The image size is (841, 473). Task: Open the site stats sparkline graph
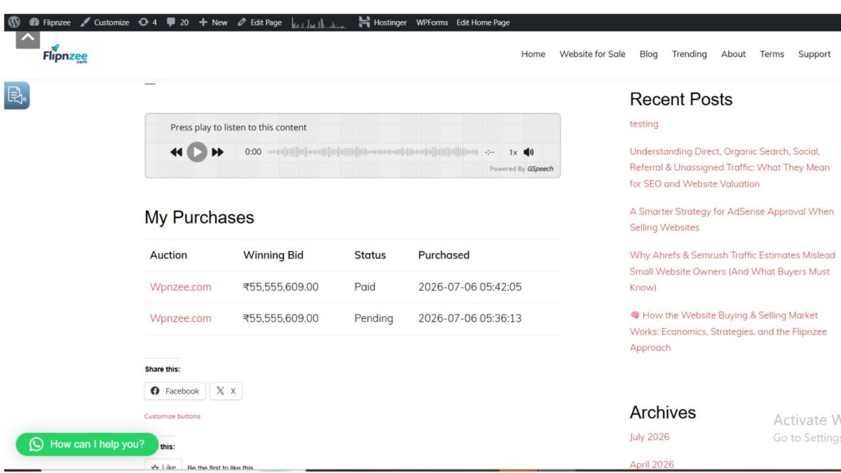(x=319, y=22)
